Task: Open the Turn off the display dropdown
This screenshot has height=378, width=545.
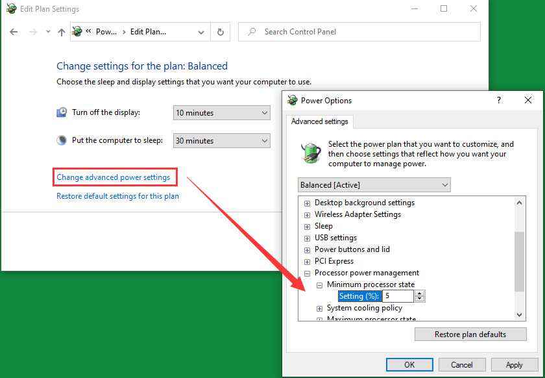Action: click(222, 113)
